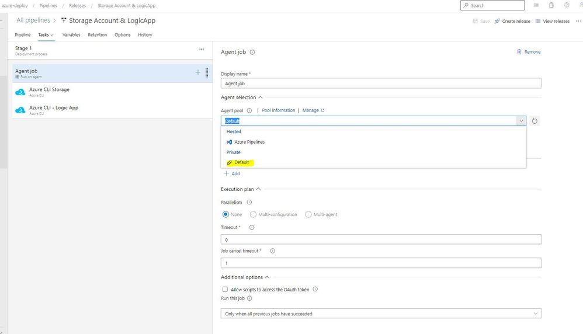
Task: Click the Create release rocket icon
Action: point(497,21)
